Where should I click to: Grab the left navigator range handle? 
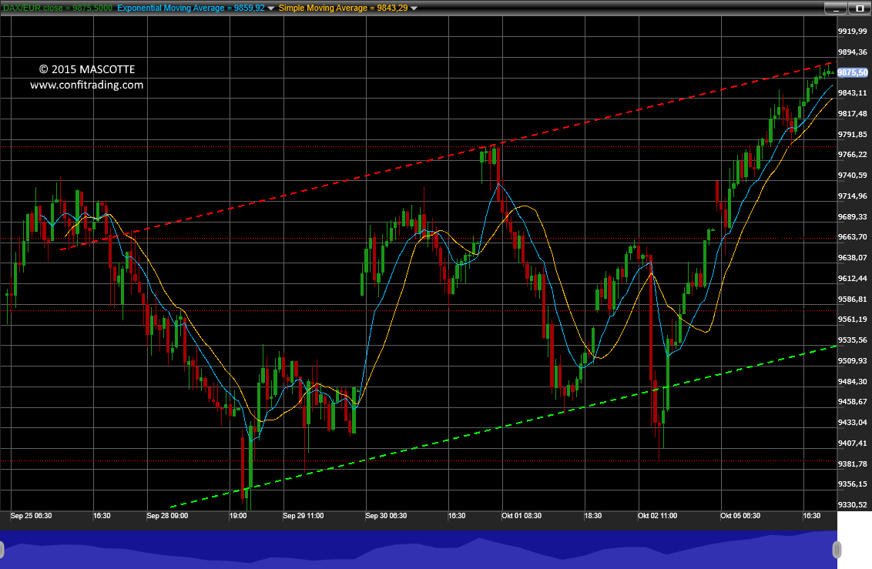[2, 550]
